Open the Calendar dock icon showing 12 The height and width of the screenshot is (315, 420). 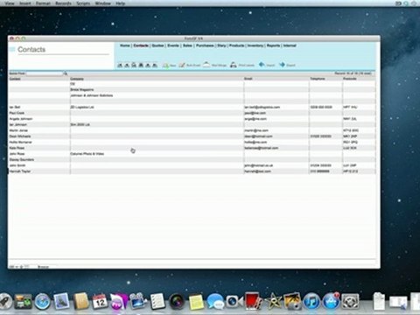(x=100, y=302)
